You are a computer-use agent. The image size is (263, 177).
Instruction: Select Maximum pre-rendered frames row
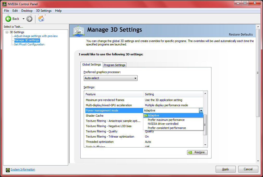coord(144,100)
